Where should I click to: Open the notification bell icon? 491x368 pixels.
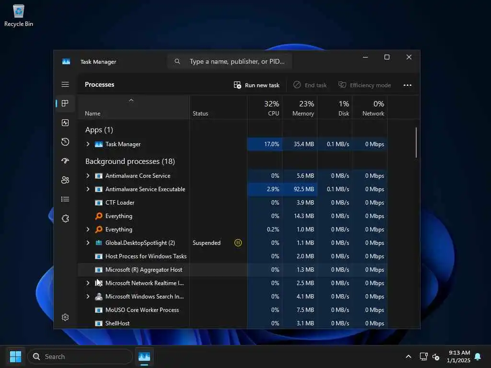(478, 356)
